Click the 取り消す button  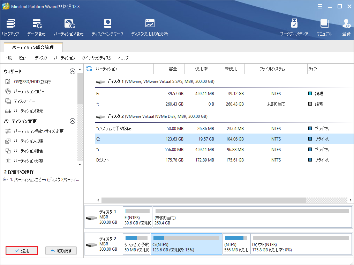click(x=61, y=250)
